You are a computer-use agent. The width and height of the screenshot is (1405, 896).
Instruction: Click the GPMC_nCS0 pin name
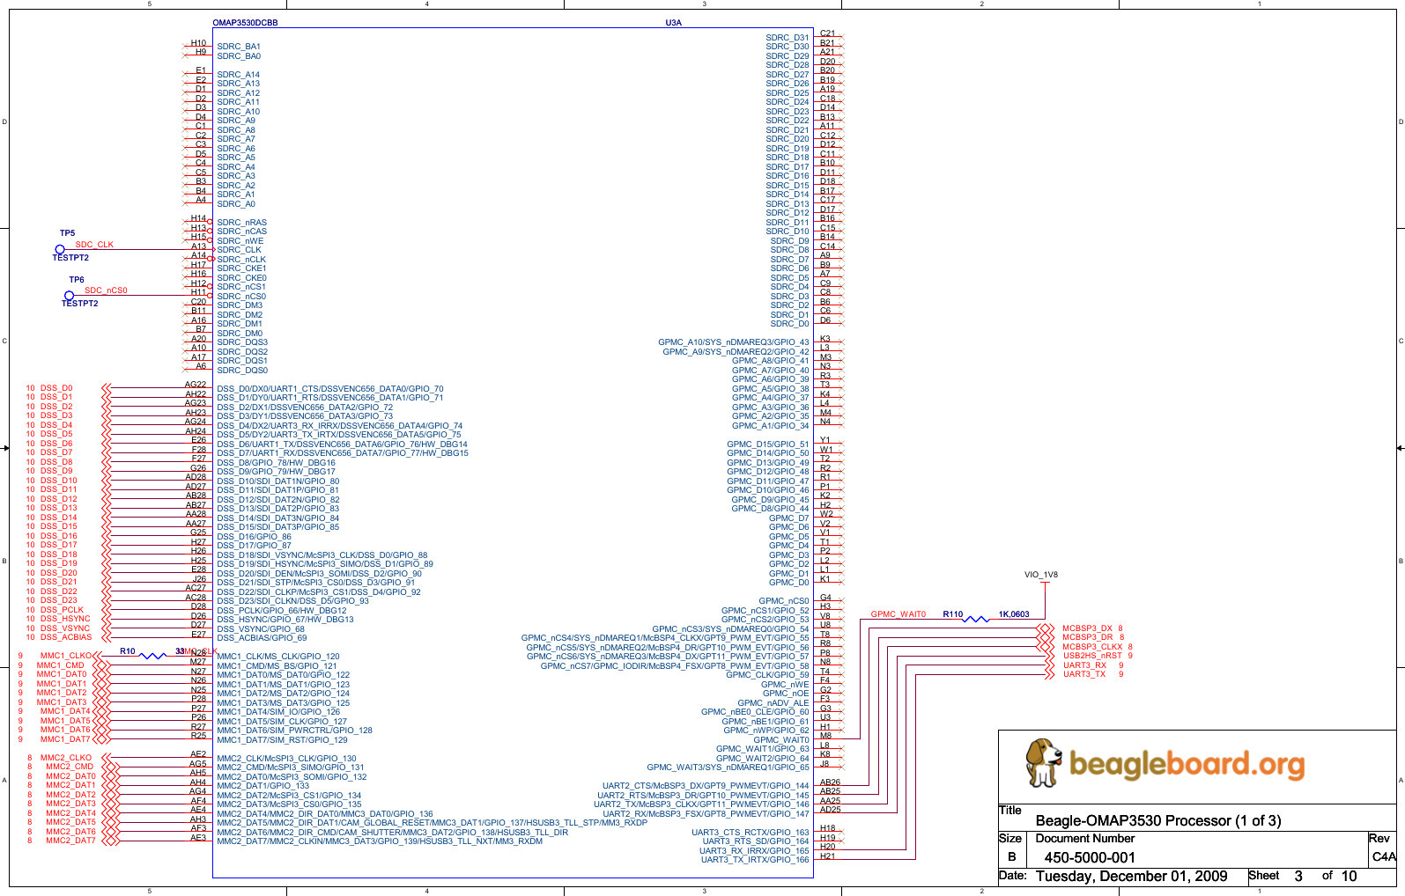784,601
